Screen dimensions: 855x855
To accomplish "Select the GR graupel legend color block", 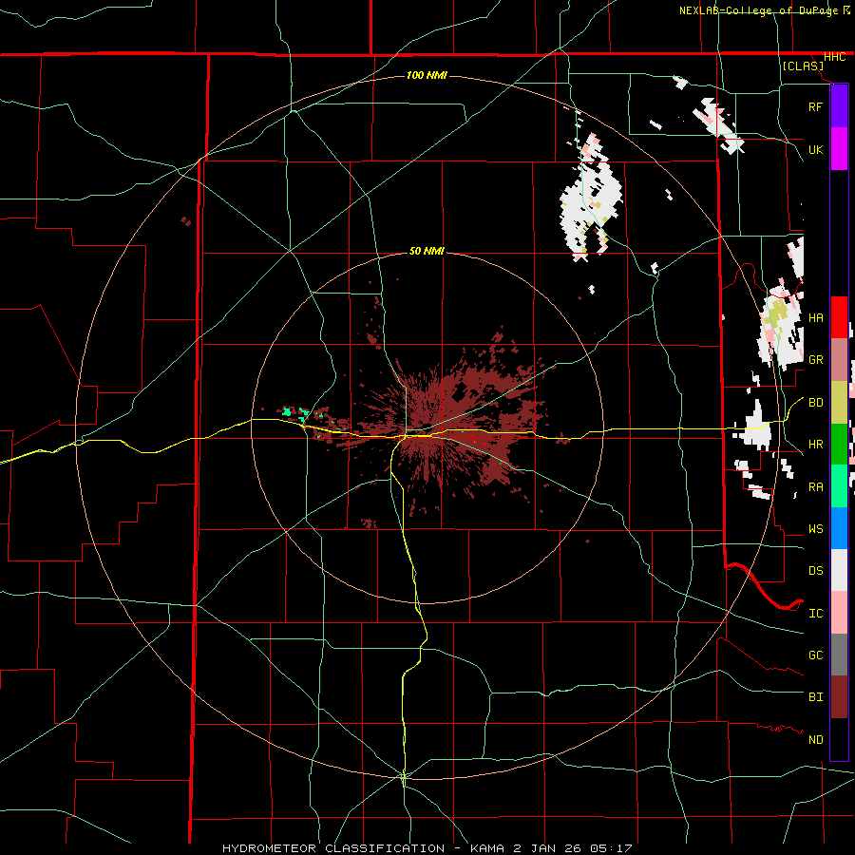I will (839, 360).
